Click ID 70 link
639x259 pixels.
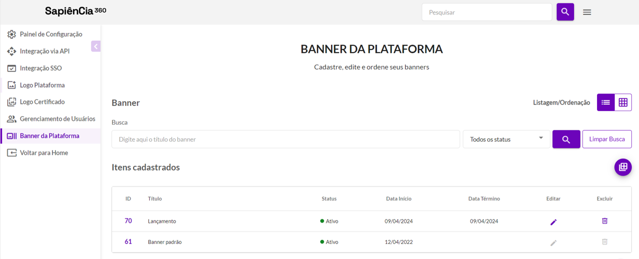pos(128,221)
